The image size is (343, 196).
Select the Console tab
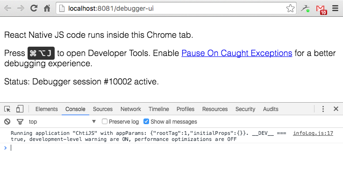(75, 109)
